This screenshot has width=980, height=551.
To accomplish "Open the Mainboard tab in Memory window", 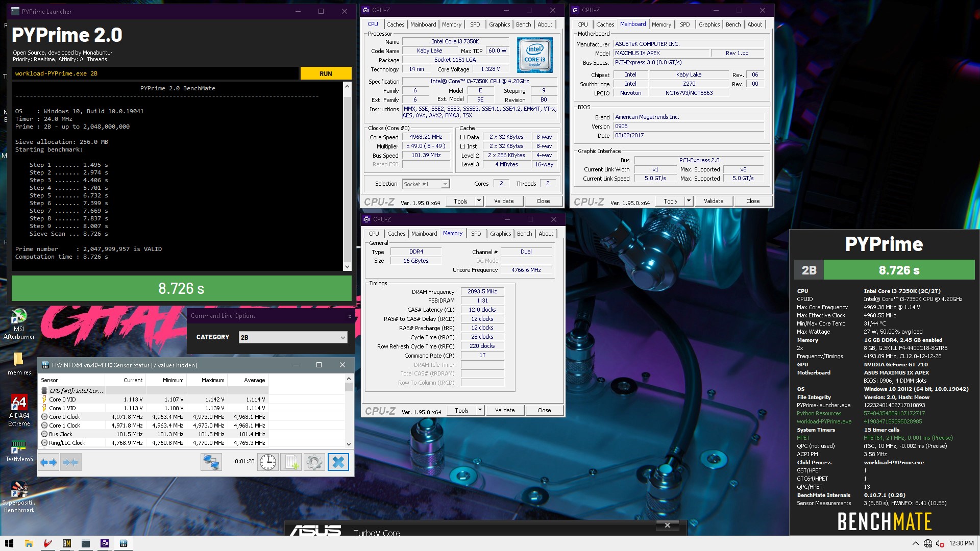I will pos(424,234).
